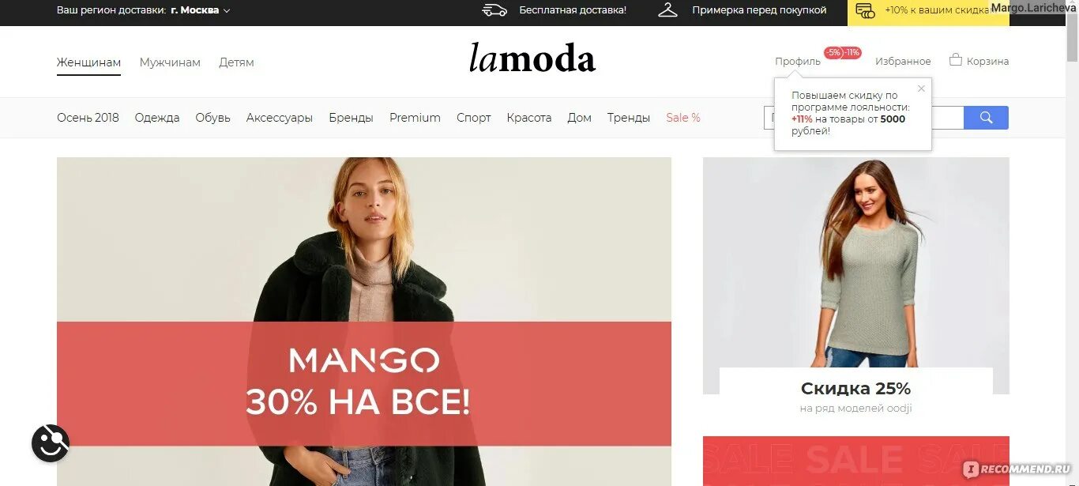Open the round chat widget icon
Image resolution: width=1079 pixels, height=486 pixels.
[x=51, y=443]
